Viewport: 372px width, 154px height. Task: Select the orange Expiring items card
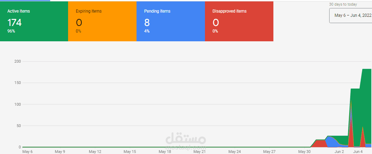point(102,21)
